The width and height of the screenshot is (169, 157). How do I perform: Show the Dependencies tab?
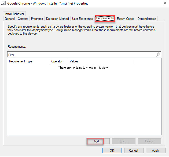coord(146,19)
